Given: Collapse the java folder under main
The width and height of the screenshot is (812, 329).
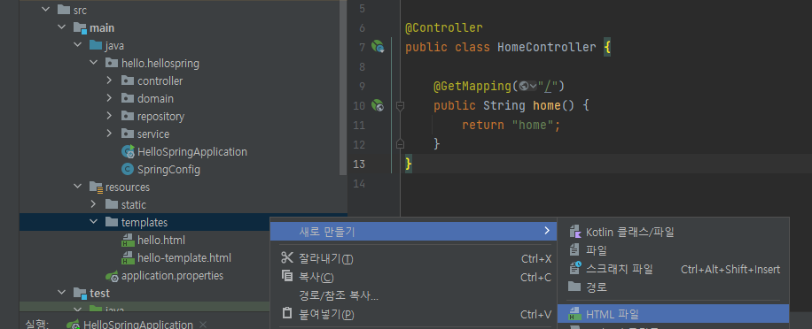Looking at the screenshot, I should [78, 45].
